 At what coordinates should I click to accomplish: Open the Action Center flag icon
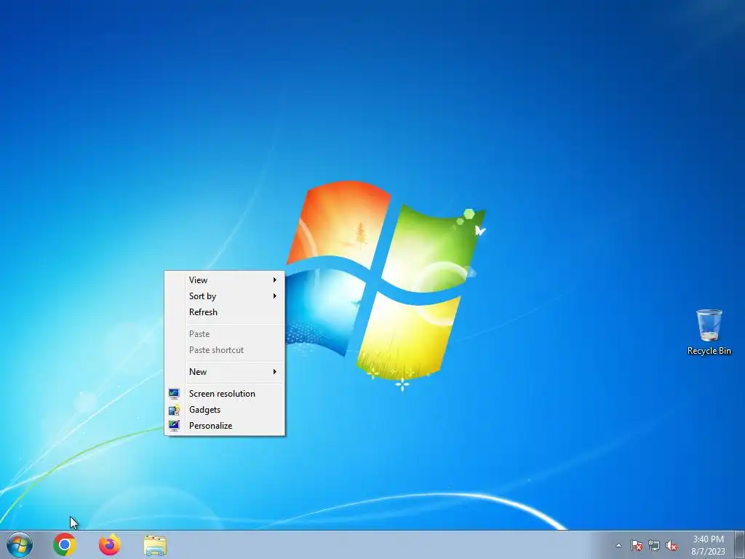(636, 545)
